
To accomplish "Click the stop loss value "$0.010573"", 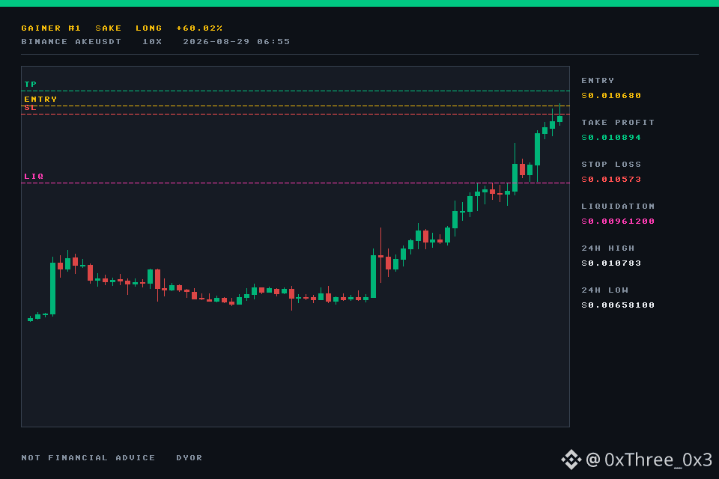I will (611, 179).
